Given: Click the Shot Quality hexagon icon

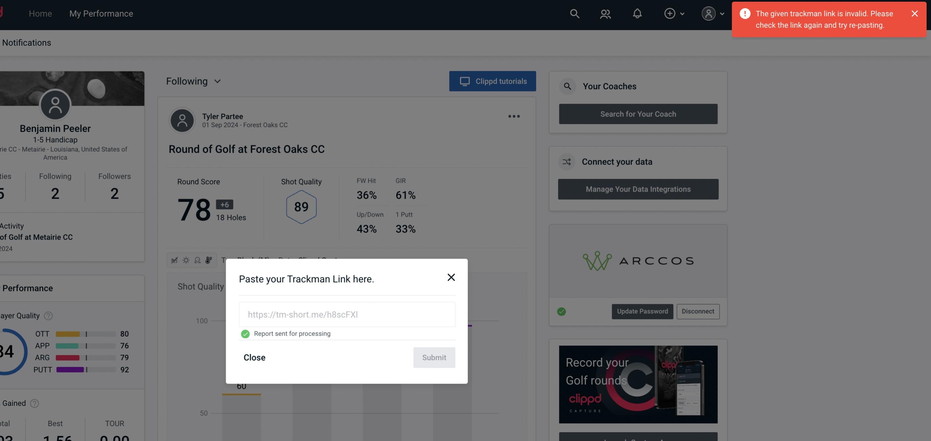Looking at the screenshot, I should click(301, 206).
